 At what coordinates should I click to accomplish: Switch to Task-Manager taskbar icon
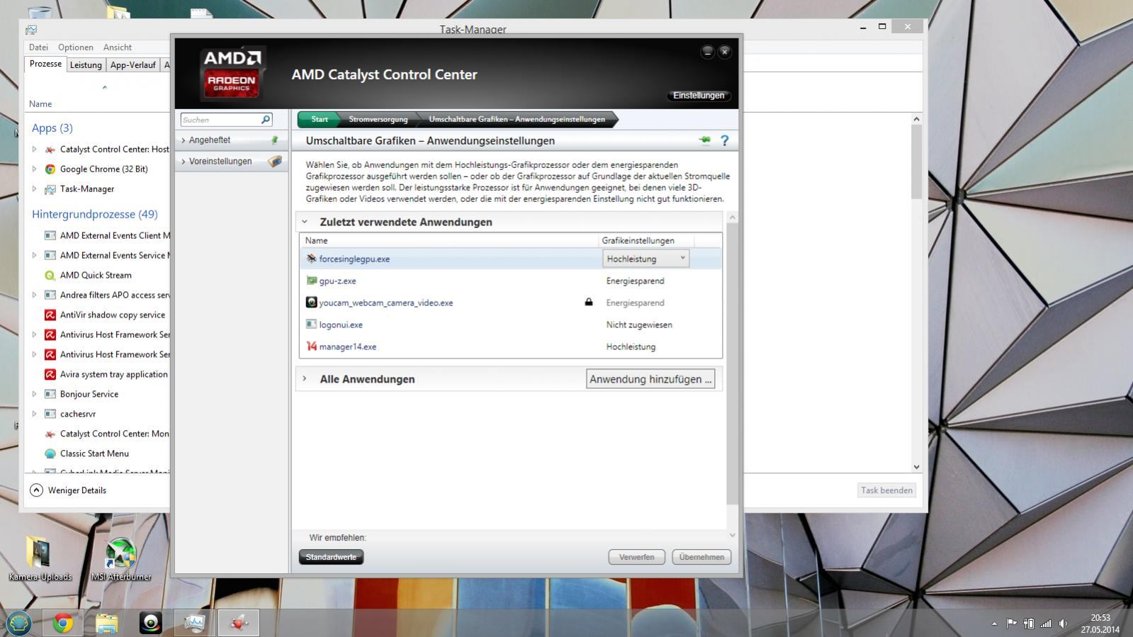point(194,623)
